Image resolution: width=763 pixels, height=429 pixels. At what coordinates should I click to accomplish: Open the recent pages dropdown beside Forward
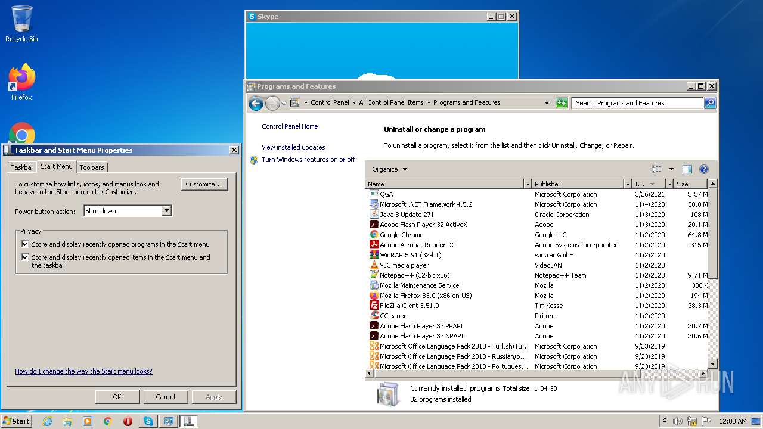coord(284,103)
